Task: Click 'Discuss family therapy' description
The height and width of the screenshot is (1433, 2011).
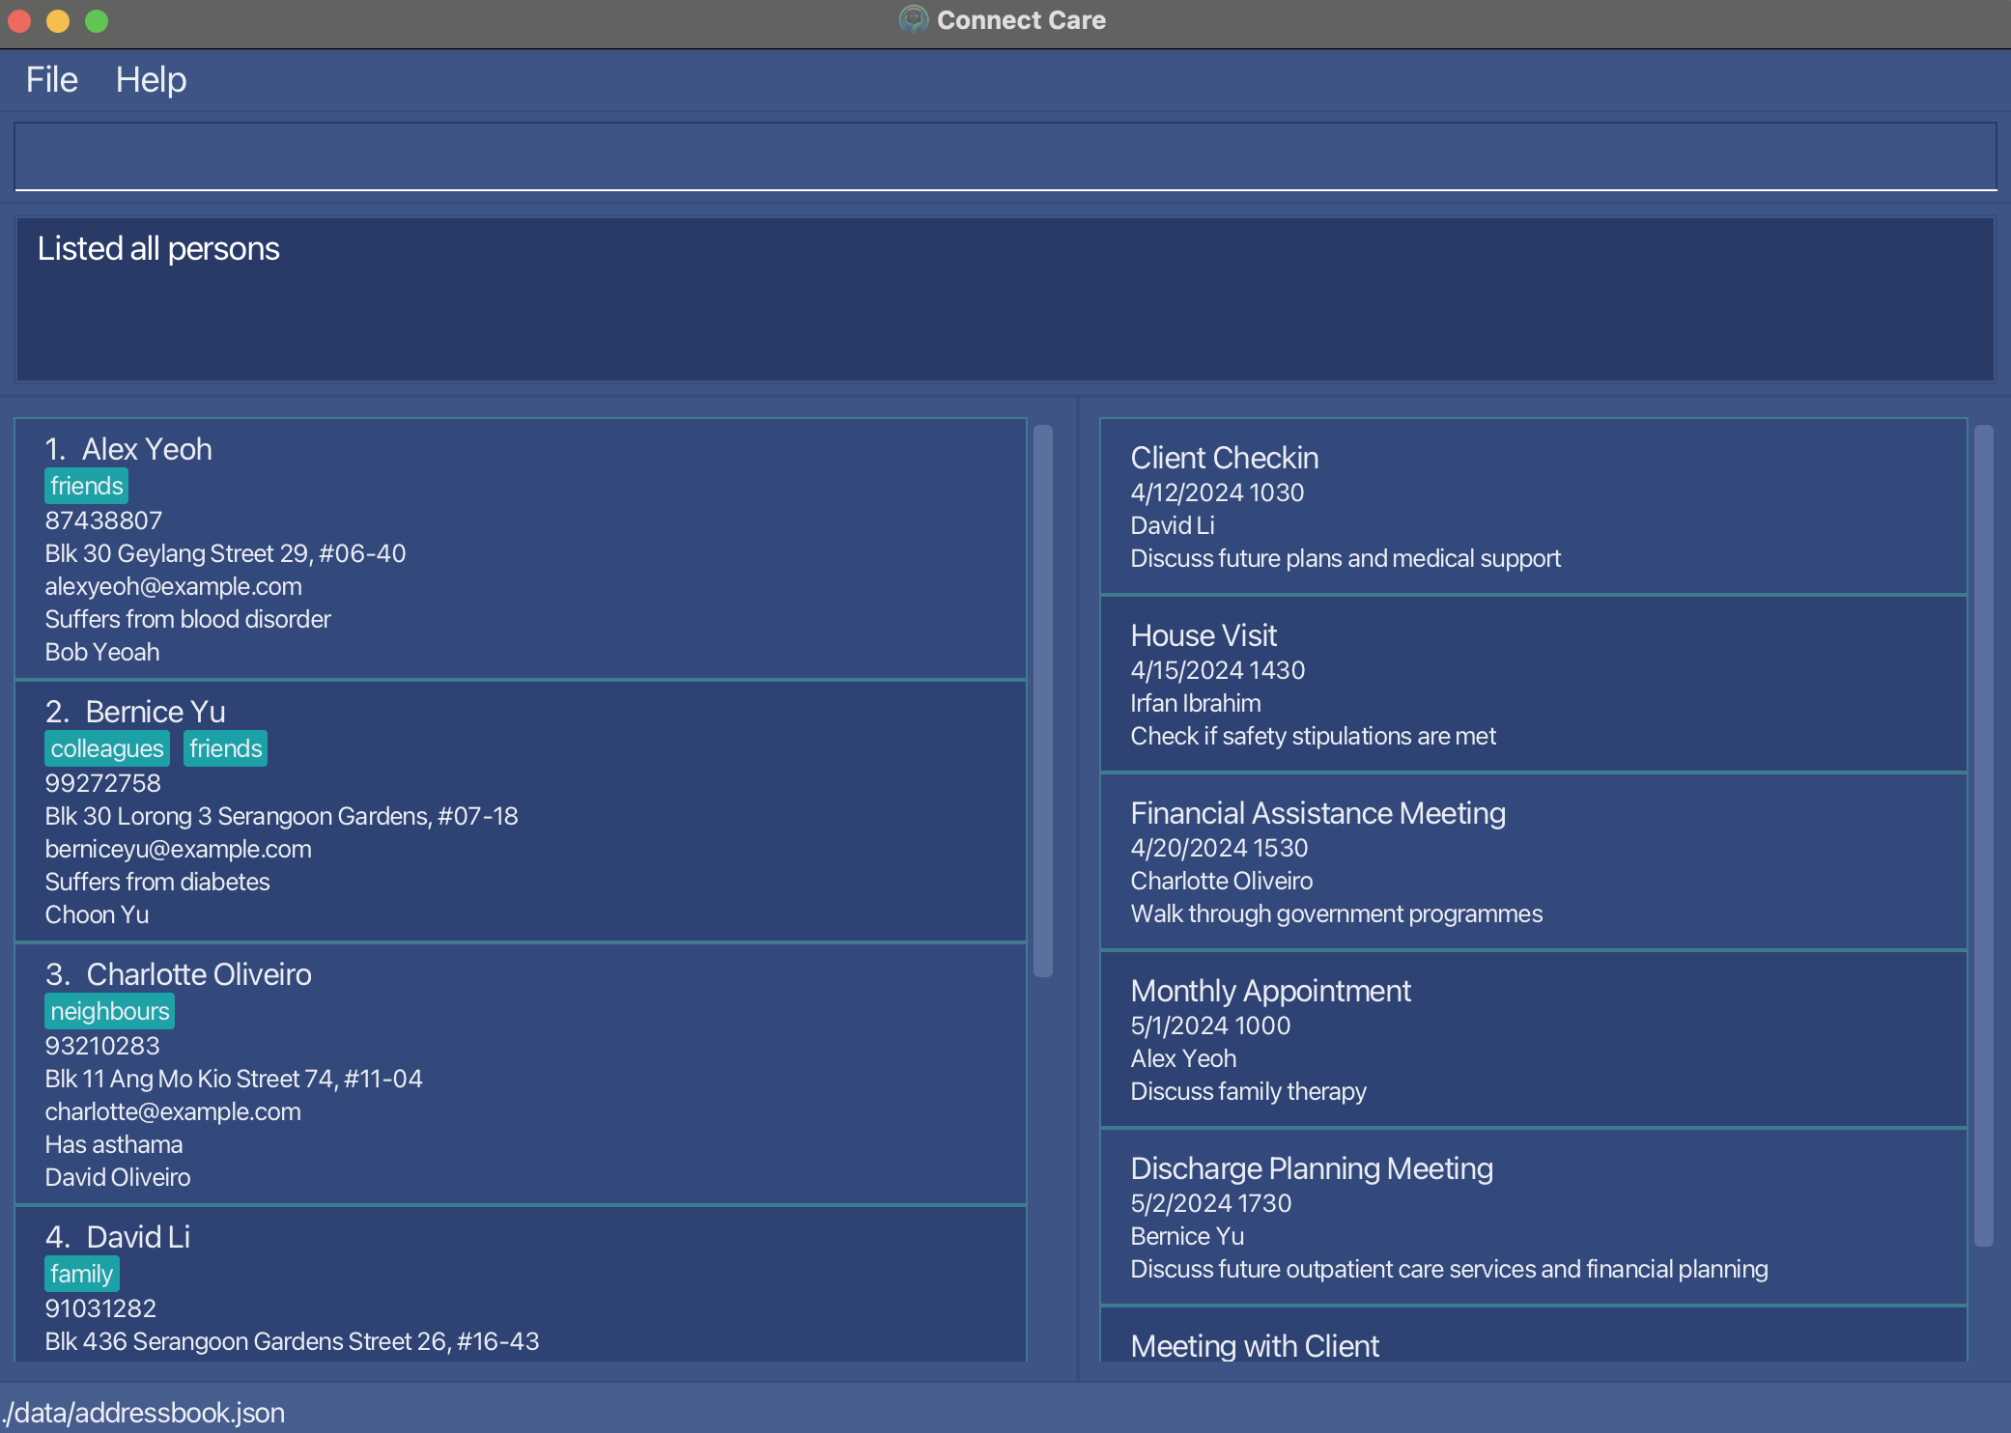Action: pyautogui.click(x=1249, y=1092)
